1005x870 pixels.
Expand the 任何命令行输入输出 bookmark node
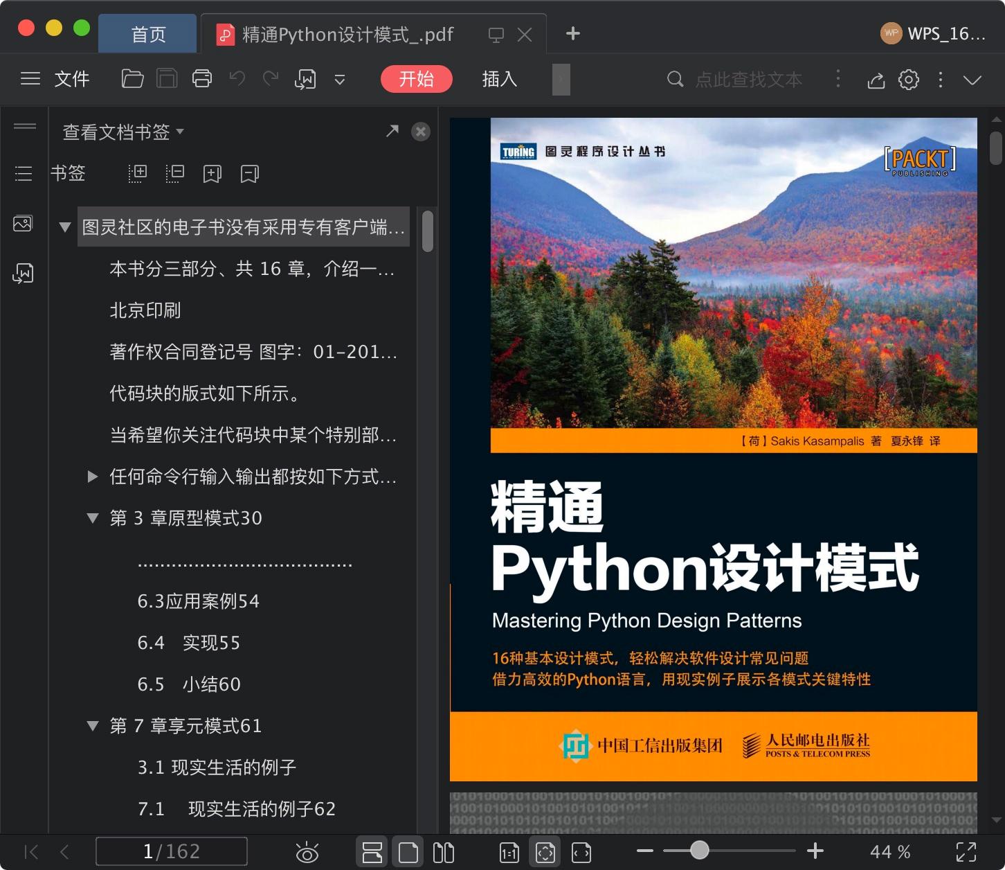(92, 477)
